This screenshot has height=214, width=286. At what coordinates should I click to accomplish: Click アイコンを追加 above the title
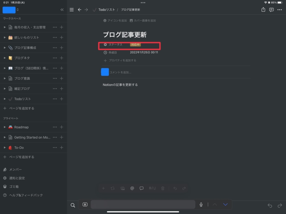click(x=115, y=21)
